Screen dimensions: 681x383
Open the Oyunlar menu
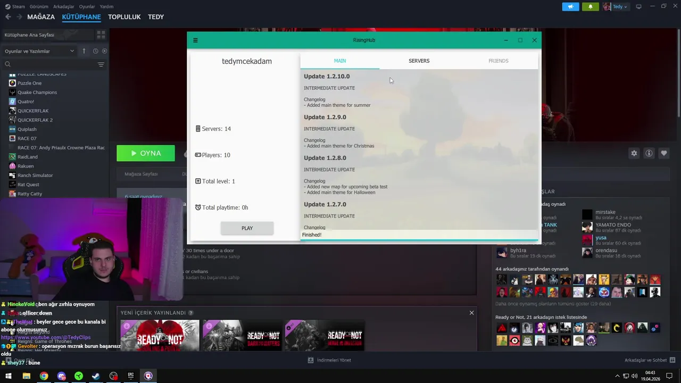pyautogui.click(x=87, y=6)
